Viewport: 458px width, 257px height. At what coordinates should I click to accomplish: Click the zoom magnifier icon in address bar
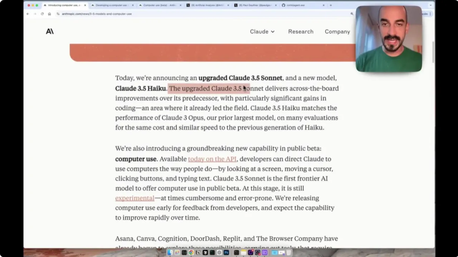click(352, 14)
